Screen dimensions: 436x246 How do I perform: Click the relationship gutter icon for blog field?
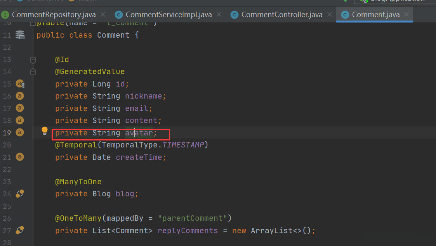[20, 194]
